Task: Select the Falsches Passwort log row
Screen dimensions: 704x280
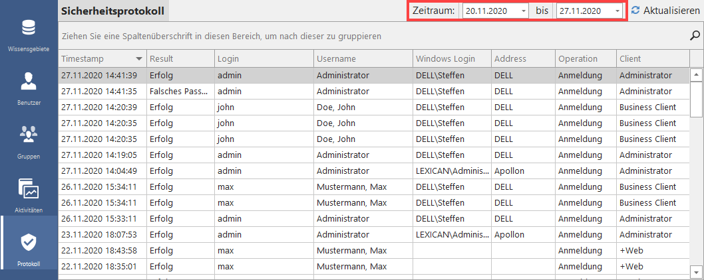Action: [x=266, y=92]
